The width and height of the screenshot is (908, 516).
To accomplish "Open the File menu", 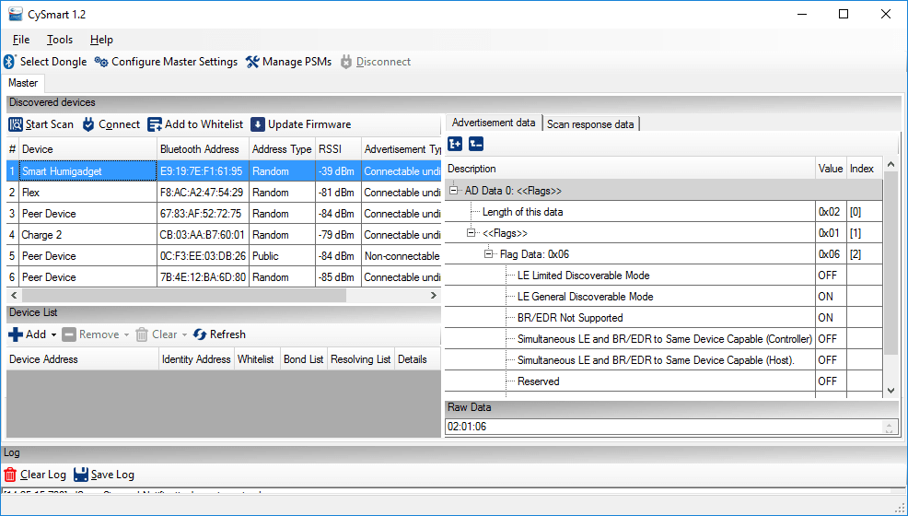I will coord(21,40).
